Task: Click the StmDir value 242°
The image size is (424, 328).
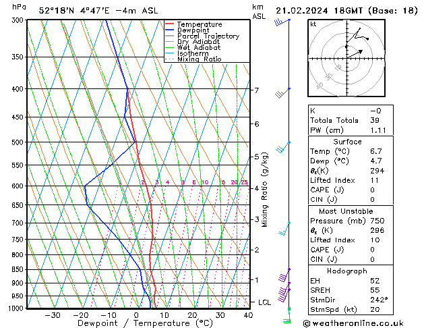Action: [379, 300]
